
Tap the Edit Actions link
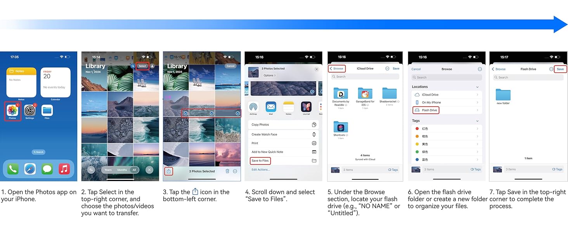[261, 170]
